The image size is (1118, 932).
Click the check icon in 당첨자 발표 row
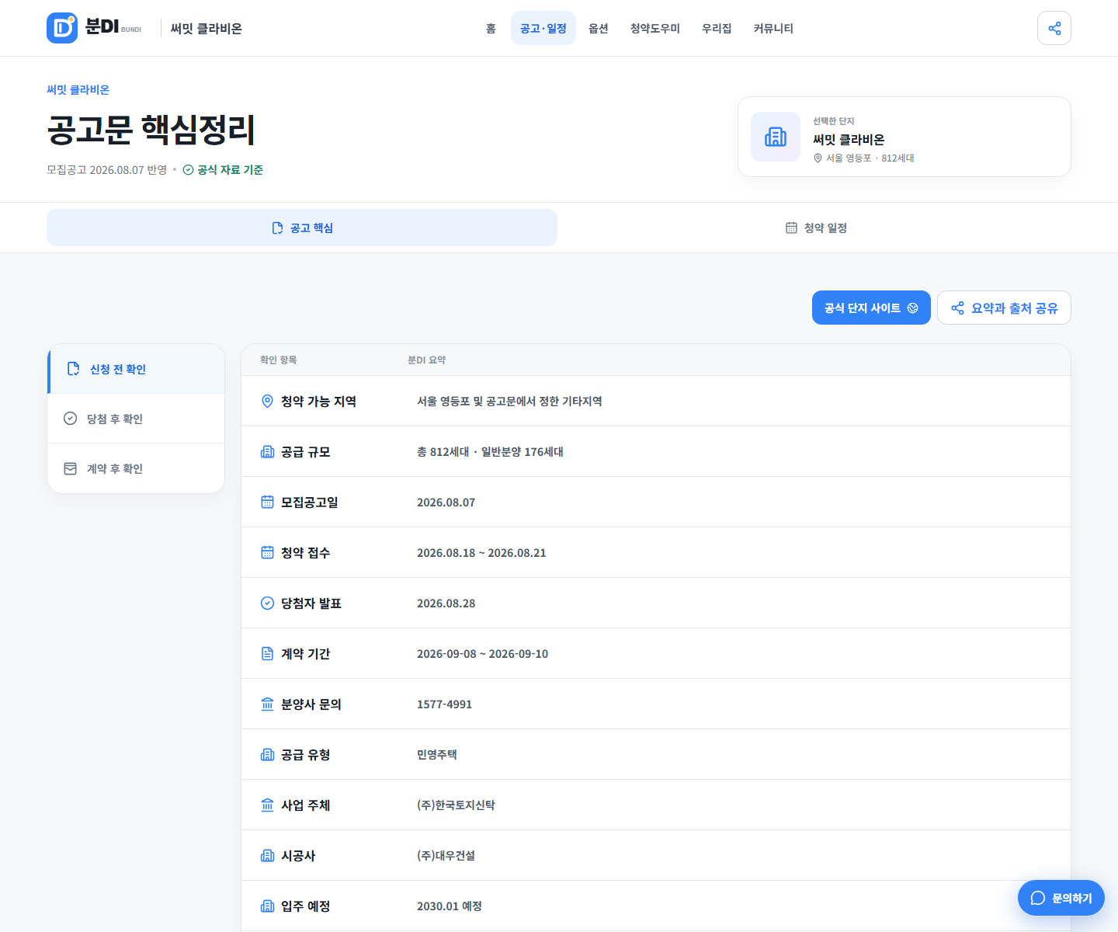(x=267, y=603)
